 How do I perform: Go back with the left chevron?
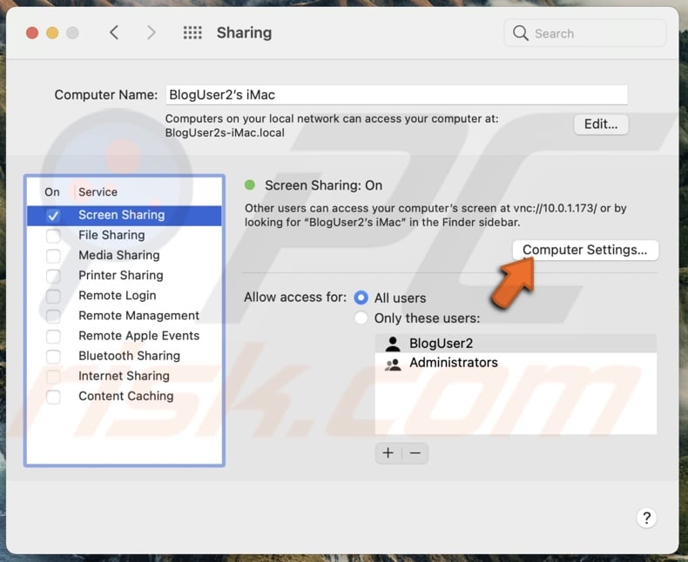(x=114, y=32)
